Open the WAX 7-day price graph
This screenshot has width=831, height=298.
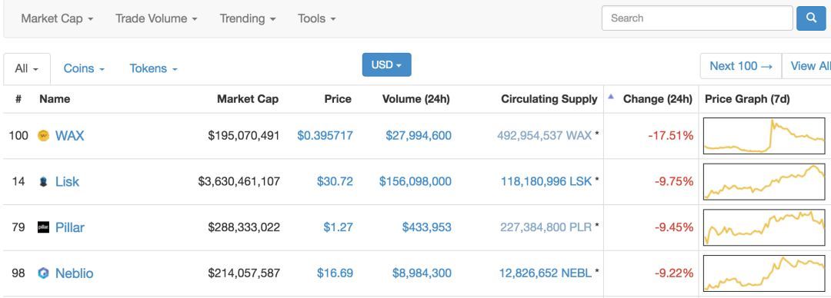tap(764, 136)
